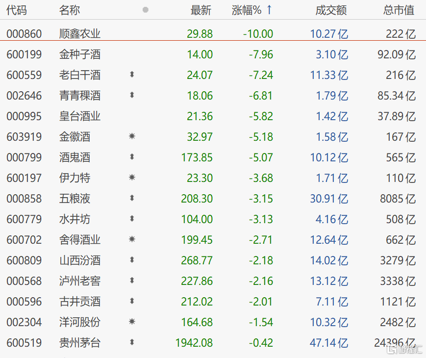Screen dimensions: 426x358
Task: Click the star marker beside 金徽酒
Action: [132, 136]
